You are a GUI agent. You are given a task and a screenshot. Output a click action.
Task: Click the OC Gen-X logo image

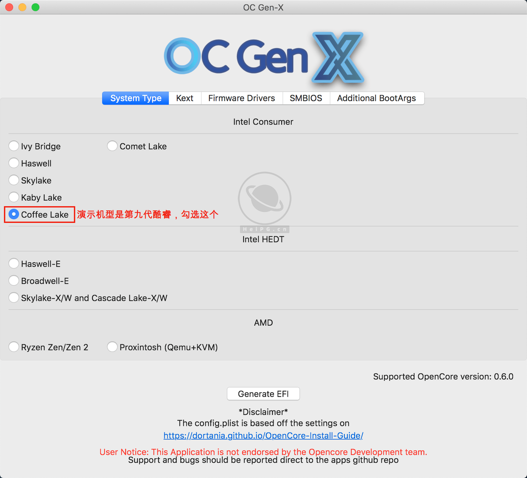(x=263, y=57)
